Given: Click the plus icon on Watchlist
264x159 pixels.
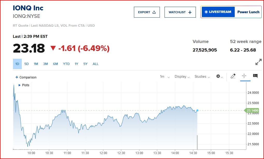Looking at the screenshot, I should coord(190,12).
